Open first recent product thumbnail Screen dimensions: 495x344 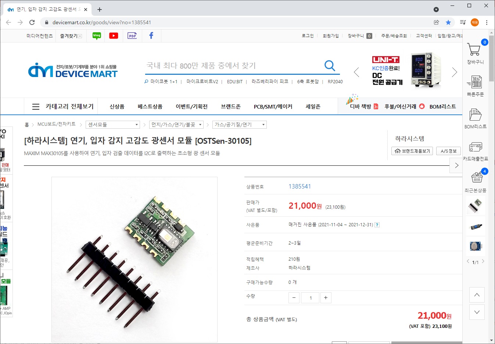pos(476,205)
